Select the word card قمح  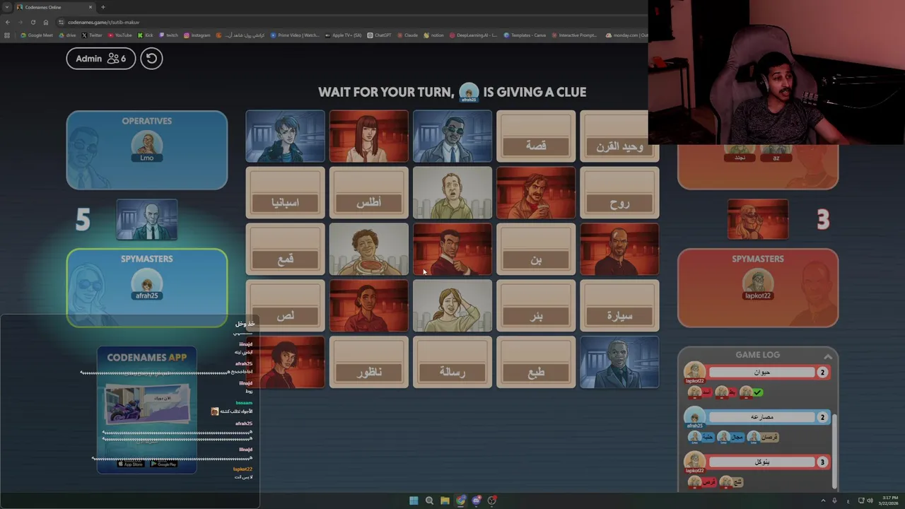pyautogui.click(x=285, y=249)
